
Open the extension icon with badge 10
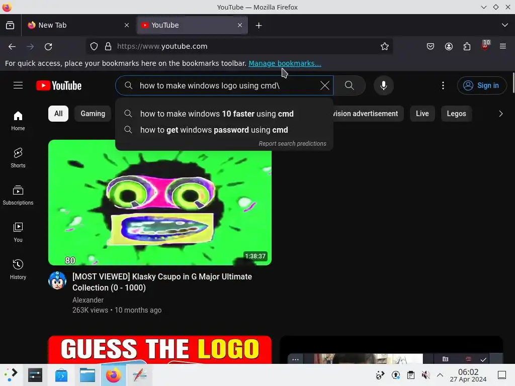point(485,46)
